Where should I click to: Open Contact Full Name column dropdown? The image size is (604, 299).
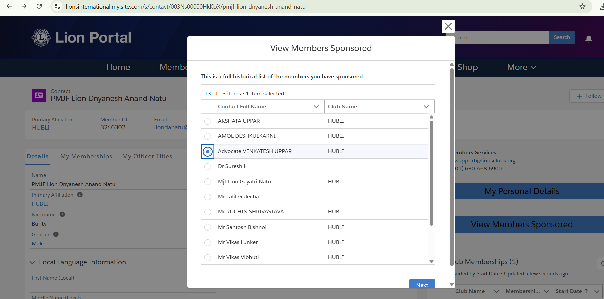pos(316,107)
